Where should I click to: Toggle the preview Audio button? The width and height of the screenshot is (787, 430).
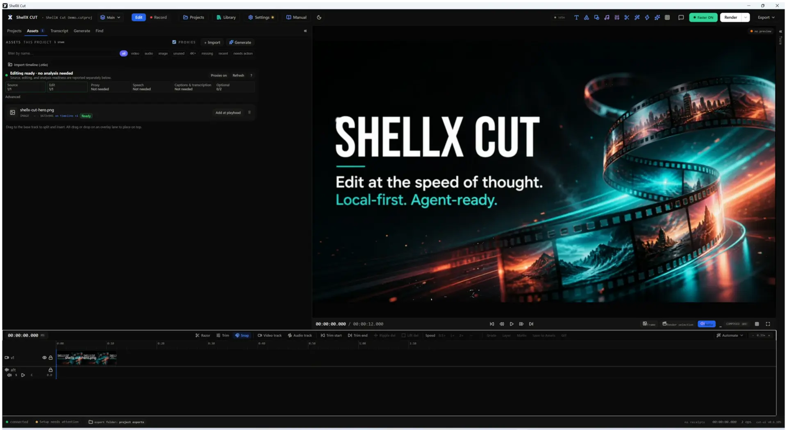click(706, 324)
